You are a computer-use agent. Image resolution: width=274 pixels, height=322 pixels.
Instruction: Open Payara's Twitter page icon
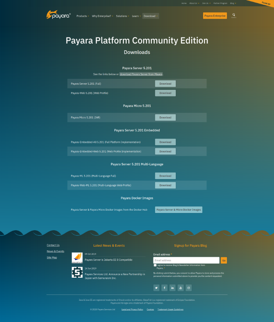pyautogui.click(x=156, y=288)
